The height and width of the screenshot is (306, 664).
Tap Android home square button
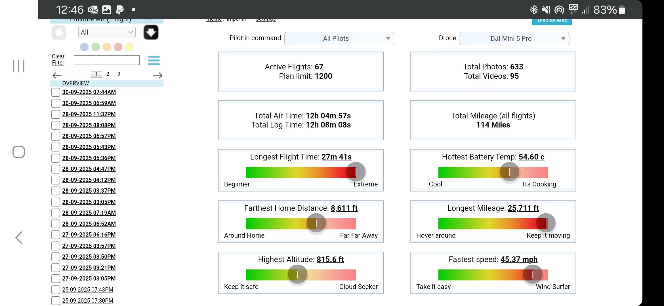[19, 152]
